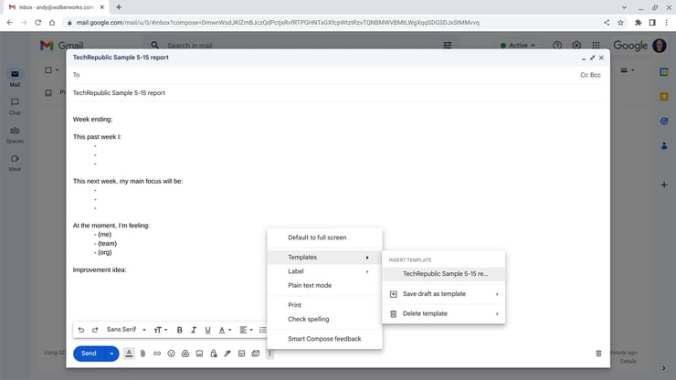Attach files with the paperclip icon
Image resolution: width=676 pixels, height=380 pixels.
pos(143,354)
